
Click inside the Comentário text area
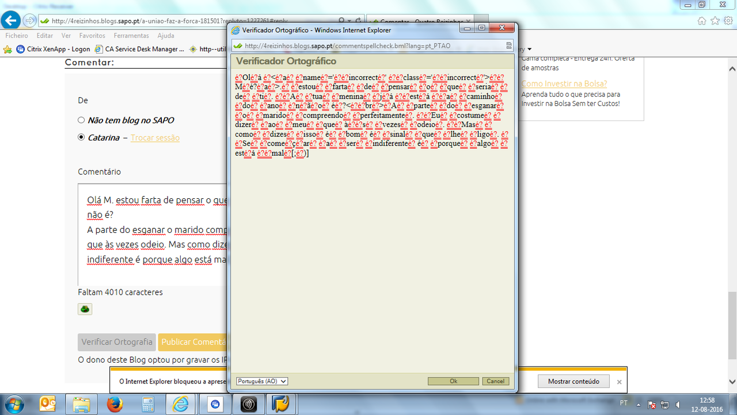tap(153, 231)
